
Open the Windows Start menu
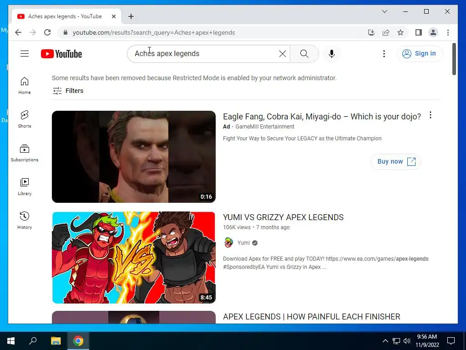click(x=11, y=341)
